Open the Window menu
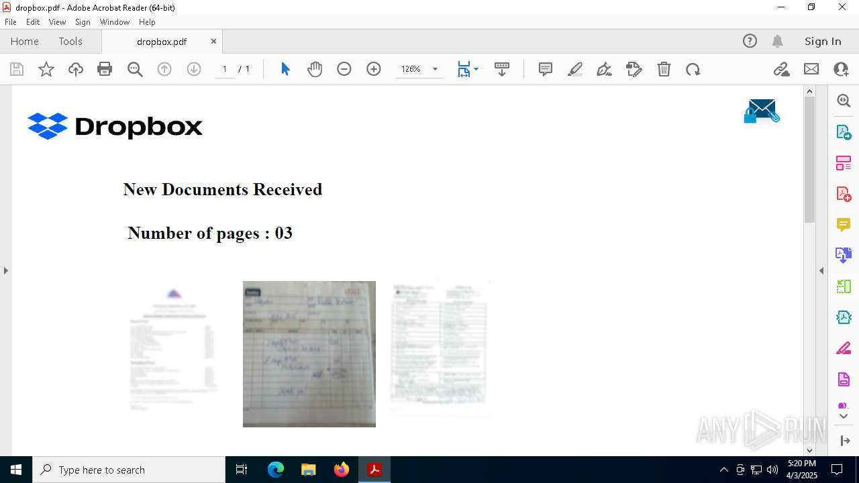The image size is (859, 483). click(x=115, y=22)
